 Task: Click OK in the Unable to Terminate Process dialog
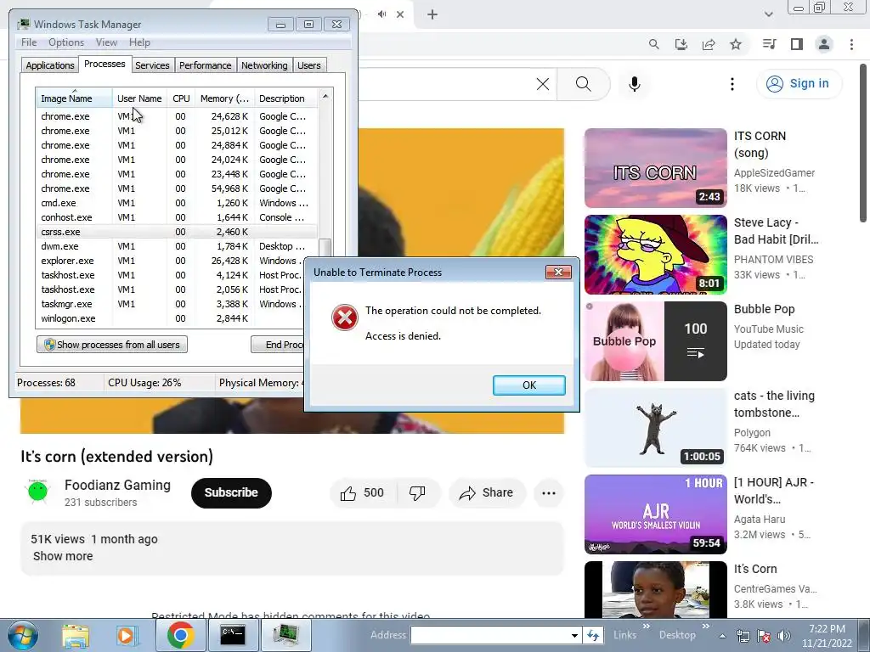pyautogui.click(x=528, y=385)
